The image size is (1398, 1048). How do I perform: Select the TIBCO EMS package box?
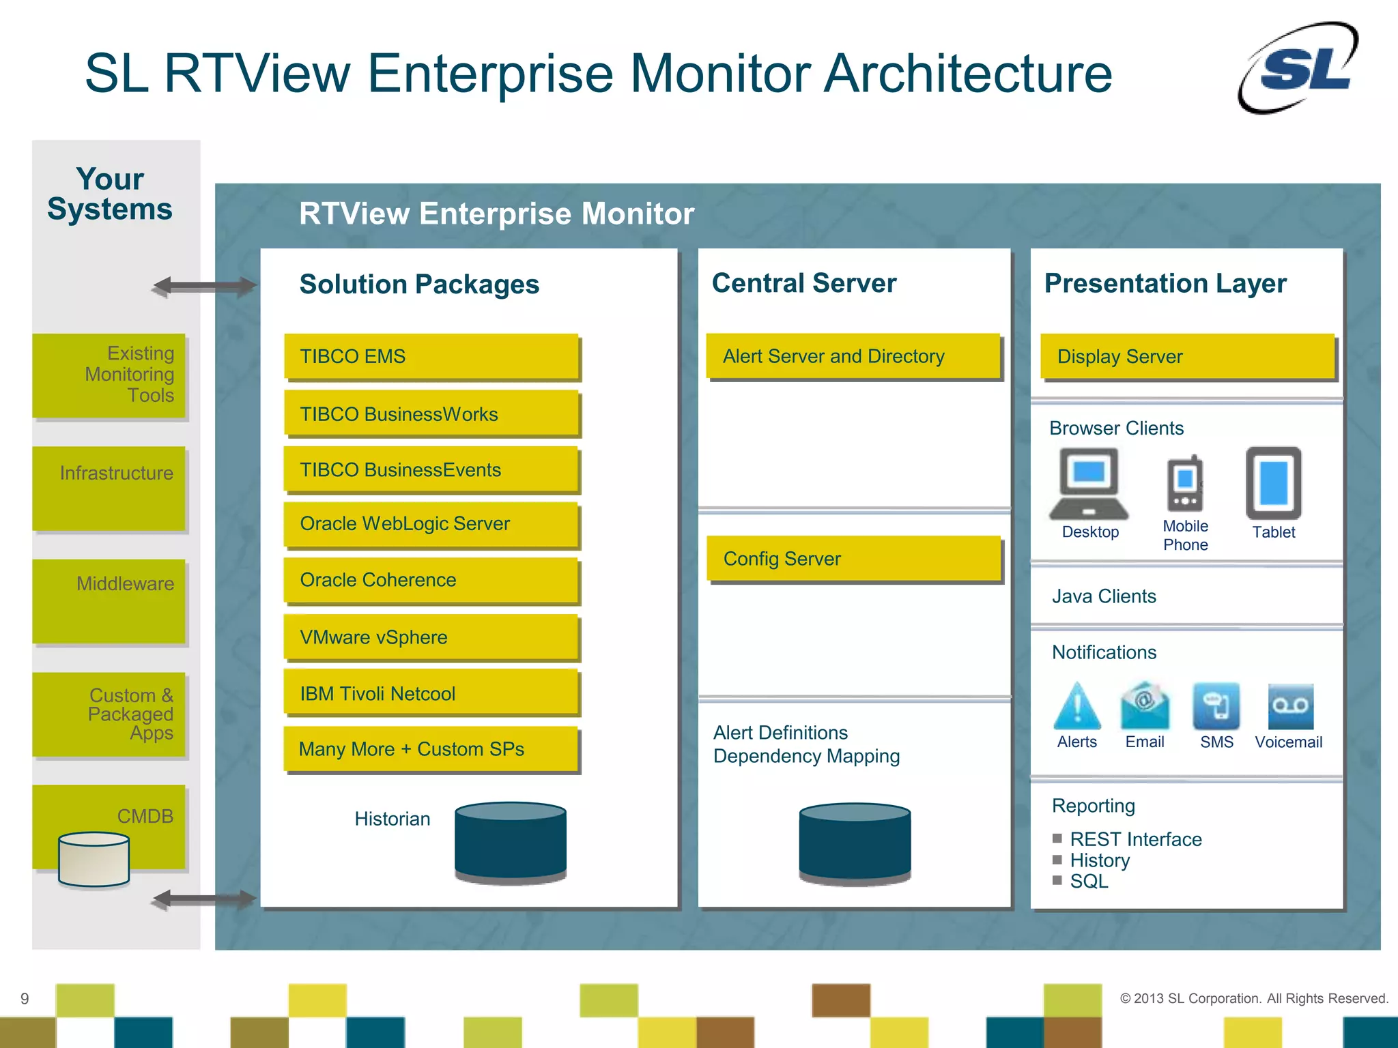(431, 356)
